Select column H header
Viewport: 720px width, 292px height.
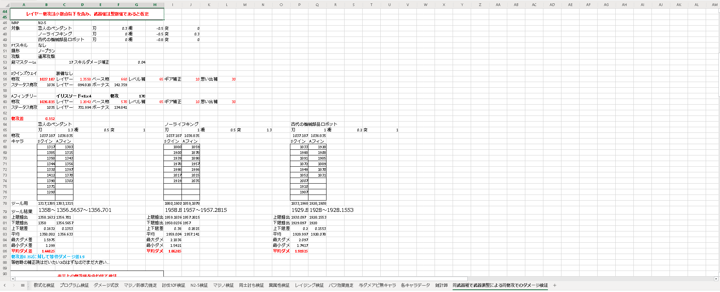click(155, 5)
